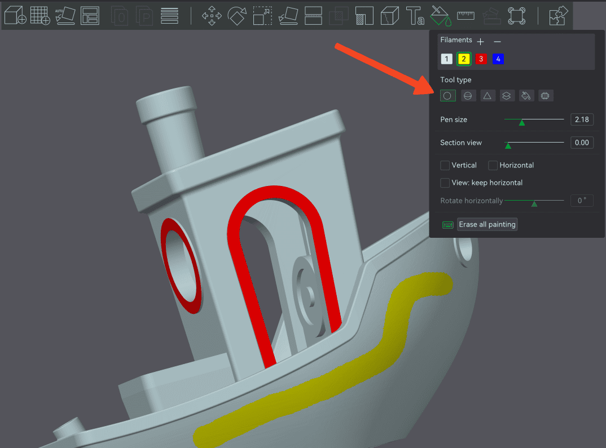Open the Text shape tool
The width and height of the screenshot is (606, 448).
tap(415, 15)
